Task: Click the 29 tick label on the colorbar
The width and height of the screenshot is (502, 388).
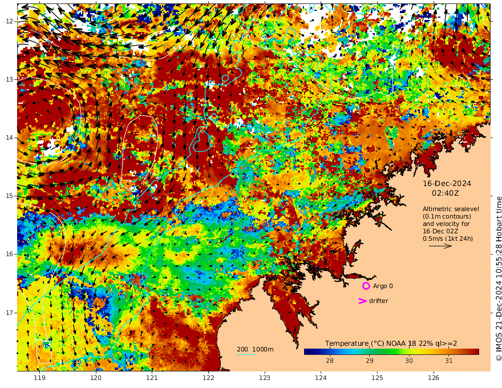Action: pyautogui.click(x=370, y=361)
